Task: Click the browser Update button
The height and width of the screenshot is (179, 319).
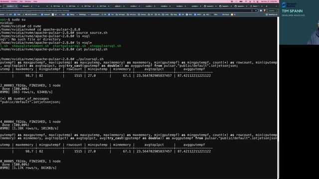Action: click(273, 10)
